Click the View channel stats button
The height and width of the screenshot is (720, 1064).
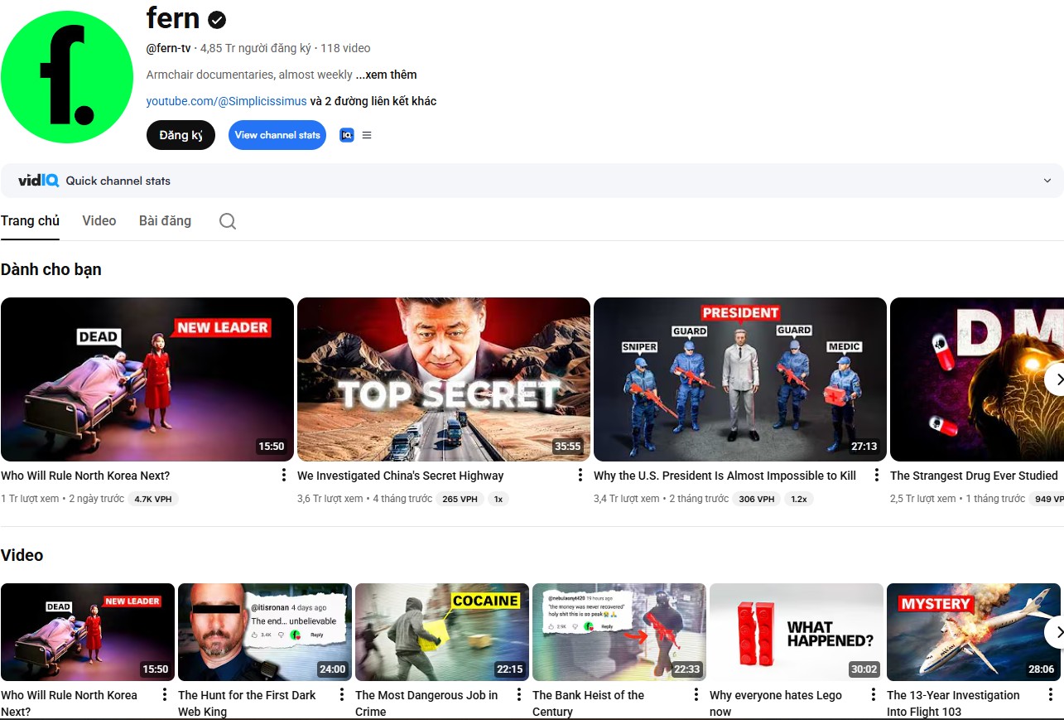(x=277, y=135)
